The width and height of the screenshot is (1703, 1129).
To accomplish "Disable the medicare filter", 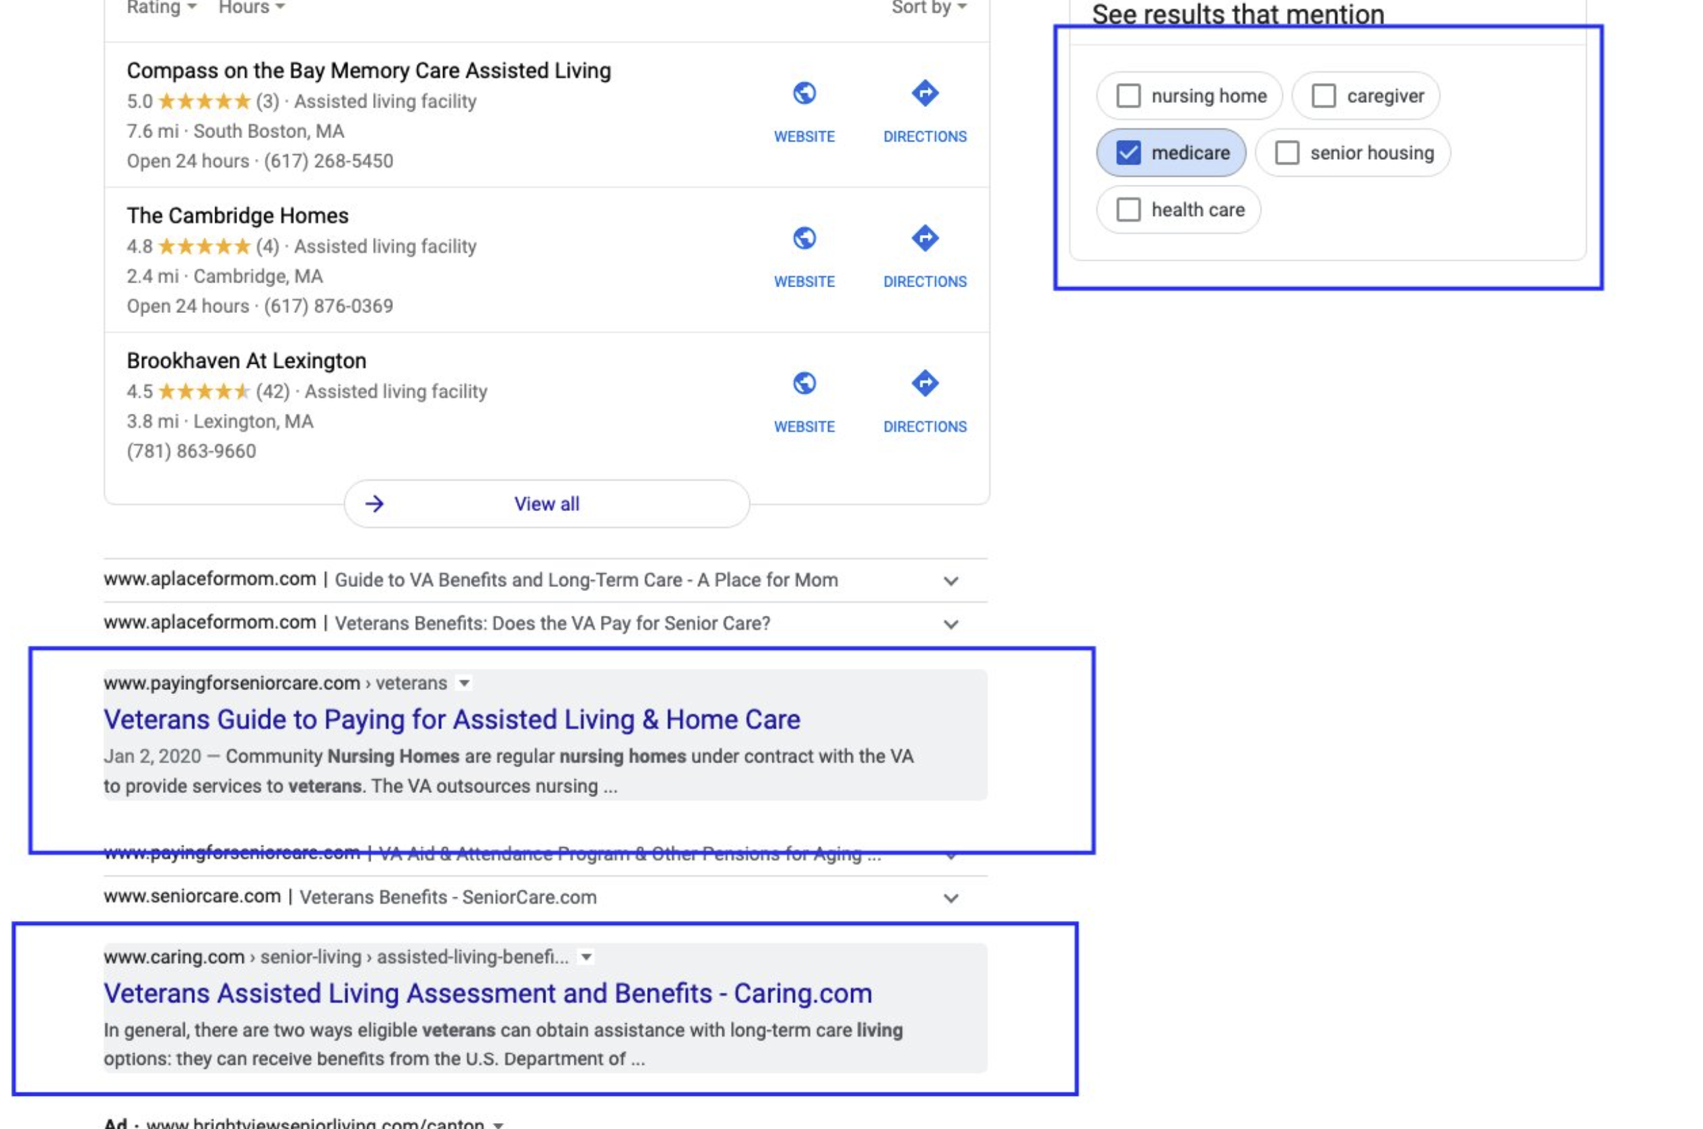I will click(1170, 152).
